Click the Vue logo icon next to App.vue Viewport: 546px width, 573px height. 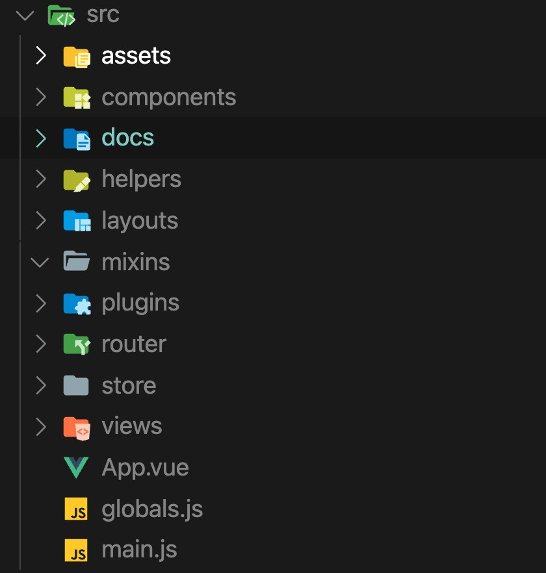tap(76, 467)
